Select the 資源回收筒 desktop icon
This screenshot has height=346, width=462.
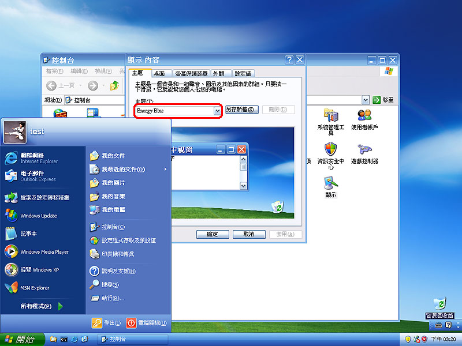[439, 308]
